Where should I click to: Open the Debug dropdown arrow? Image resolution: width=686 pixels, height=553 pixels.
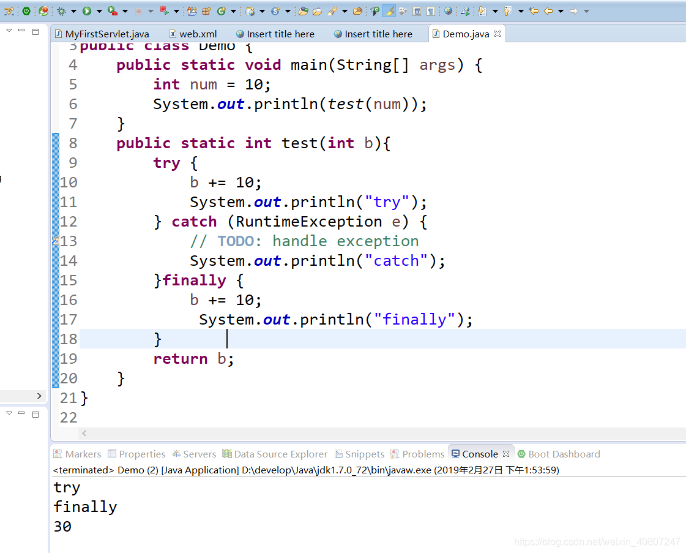[x=73, y=10]
